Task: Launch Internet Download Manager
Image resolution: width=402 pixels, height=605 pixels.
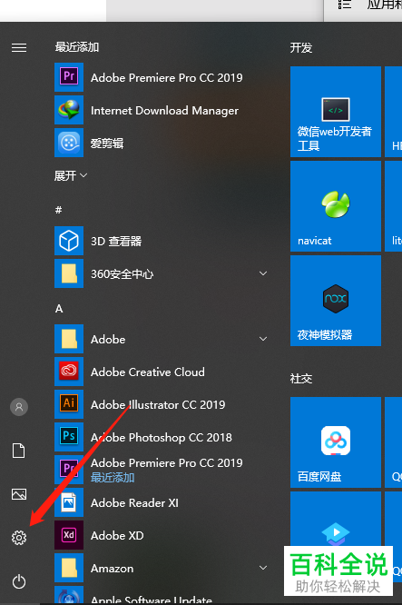Action: click(162, 110)
